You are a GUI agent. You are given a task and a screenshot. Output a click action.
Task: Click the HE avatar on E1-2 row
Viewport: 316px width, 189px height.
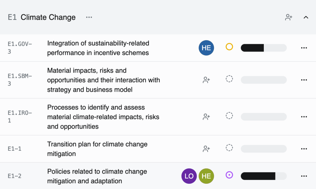(206, 176)
